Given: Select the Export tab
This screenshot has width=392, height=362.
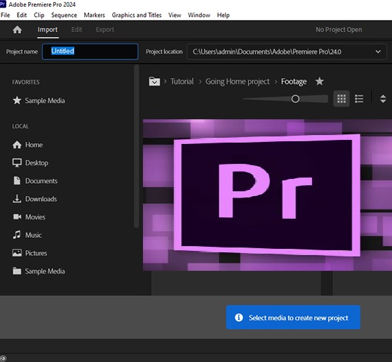Looking at the screenshot, I should 105,29.
